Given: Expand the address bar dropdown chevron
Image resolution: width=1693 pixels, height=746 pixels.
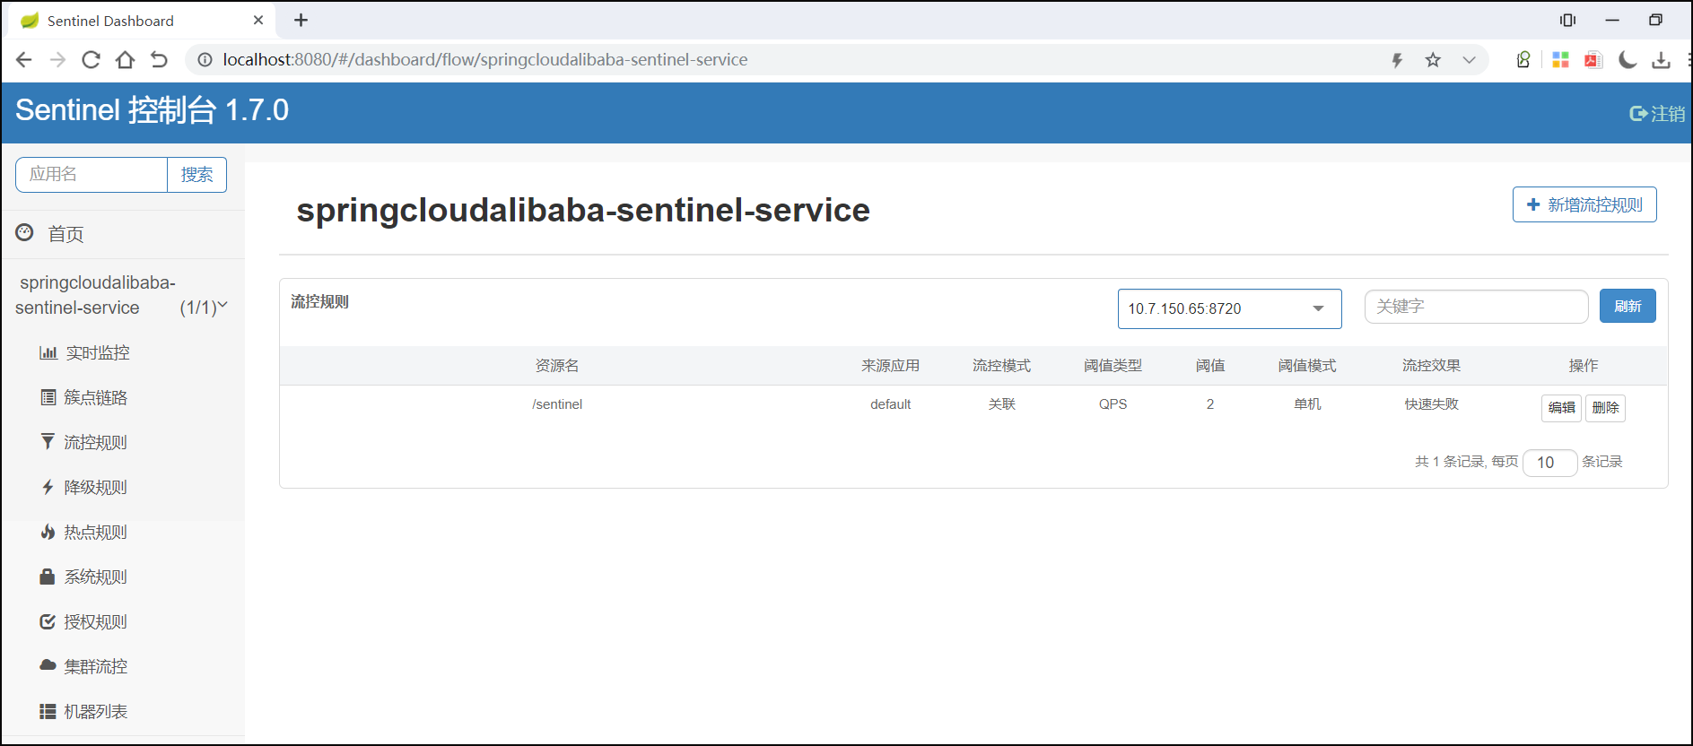Looking at the screenshot, I should click(x=1469, y=60).
